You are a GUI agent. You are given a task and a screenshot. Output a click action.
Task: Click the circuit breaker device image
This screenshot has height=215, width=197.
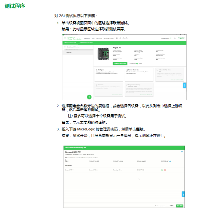coord(103,54)
